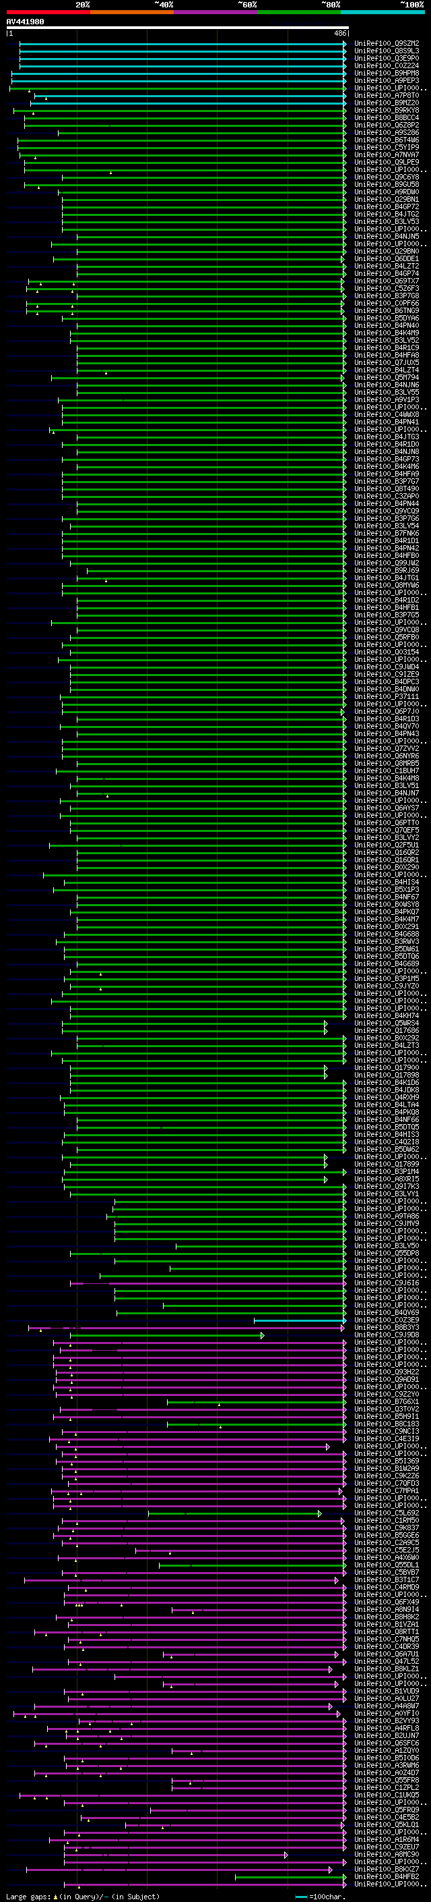Image resolution: width=431 pixels, height=1902 pixels.
Task: Click the green alignment bar for UniRef100_A9S286
Action: [202, 133]
